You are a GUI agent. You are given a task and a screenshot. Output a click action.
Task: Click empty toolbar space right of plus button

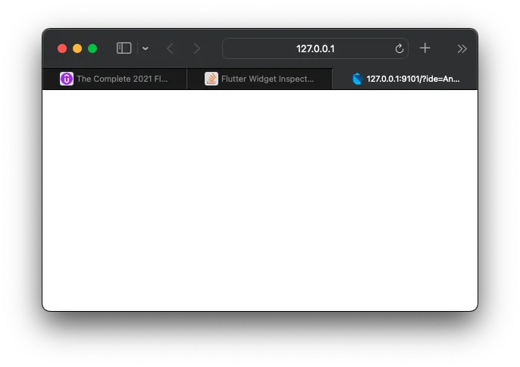pyautogui.click(x=443, y=48)
